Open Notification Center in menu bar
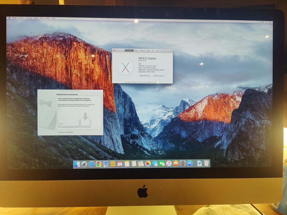The image size is (287, 215). pos(270,22)
